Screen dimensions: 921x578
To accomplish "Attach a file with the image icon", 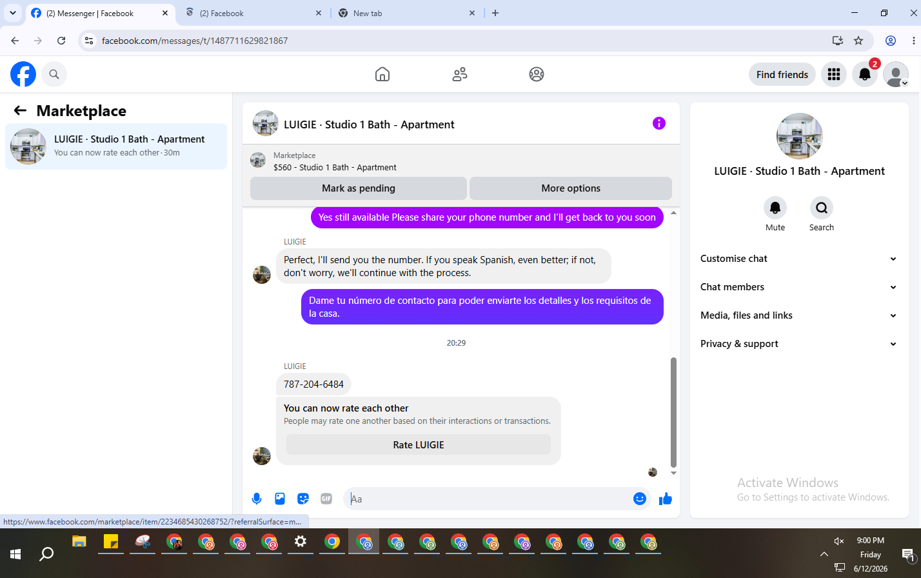I will (280, 499).
